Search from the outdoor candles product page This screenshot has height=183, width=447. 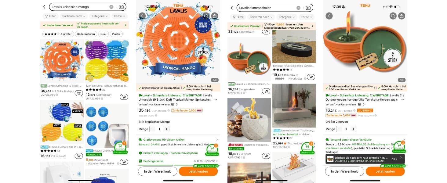[393, 16]
